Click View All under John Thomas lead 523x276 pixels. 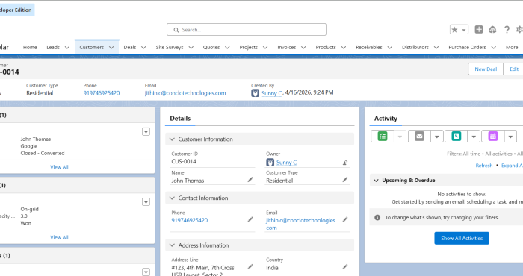tap(59, 167)
